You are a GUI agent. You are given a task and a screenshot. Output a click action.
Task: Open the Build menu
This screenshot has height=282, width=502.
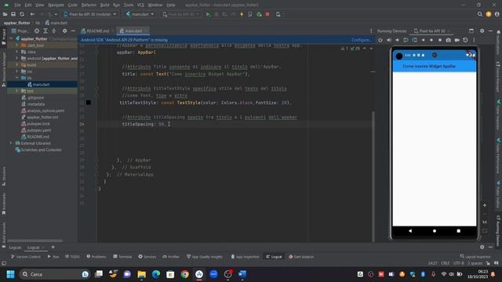tap(104, 5)
